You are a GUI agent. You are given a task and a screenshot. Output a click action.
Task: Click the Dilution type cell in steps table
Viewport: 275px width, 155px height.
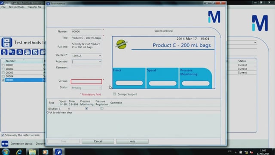[x=53, y=109]
